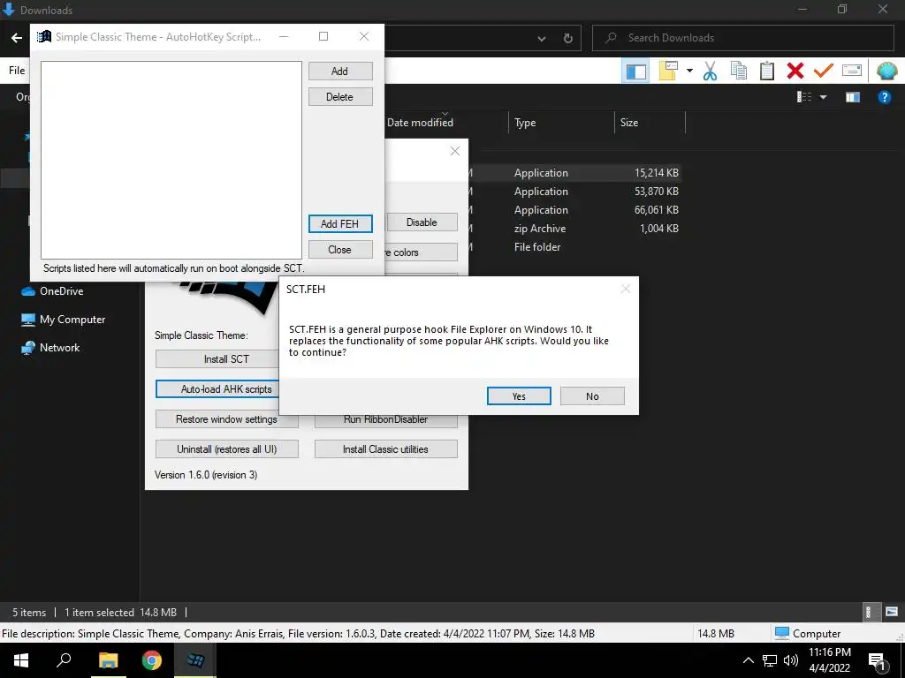The image size is (905, 678).
Task: Click Install Classic utilities button
Action: coord(385,449)
